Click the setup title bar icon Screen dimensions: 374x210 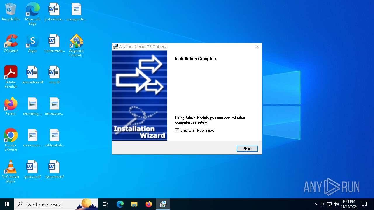pos(116,47)
